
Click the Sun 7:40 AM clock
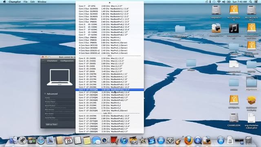click(239, 2)
